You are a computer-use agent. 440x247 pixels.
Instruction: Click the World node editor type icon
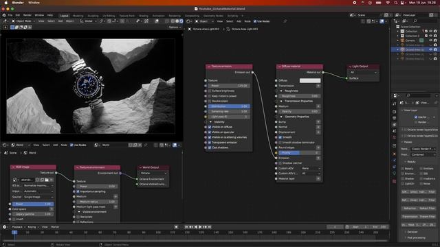click(x=5, y=145)
